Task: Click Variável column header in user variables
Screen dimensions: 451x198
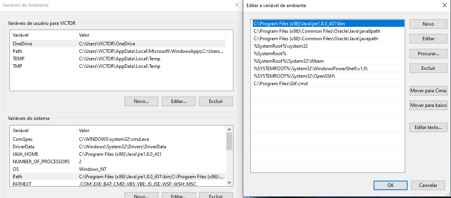Action: click(x=43, y=35)
